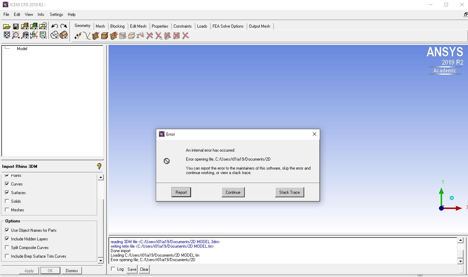Close the Error dialog with X

[314, 134]
